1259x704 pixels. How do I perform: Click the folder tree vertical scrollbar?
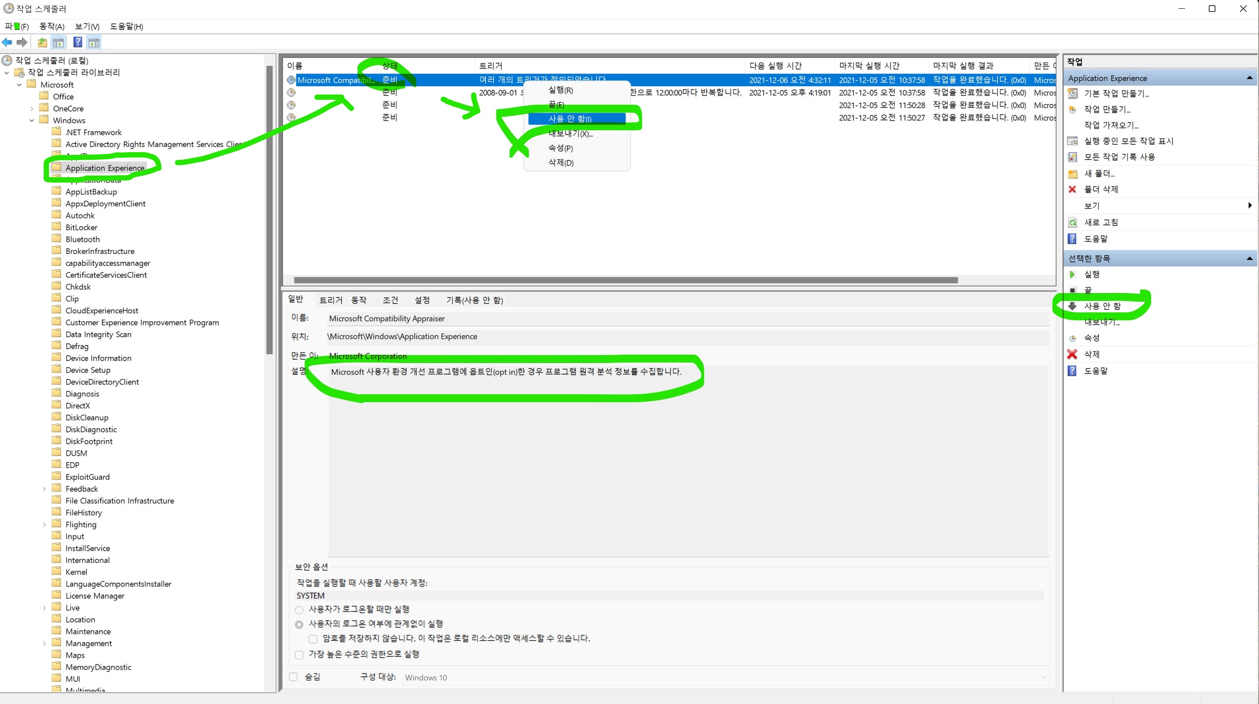[x=270, y=210]
